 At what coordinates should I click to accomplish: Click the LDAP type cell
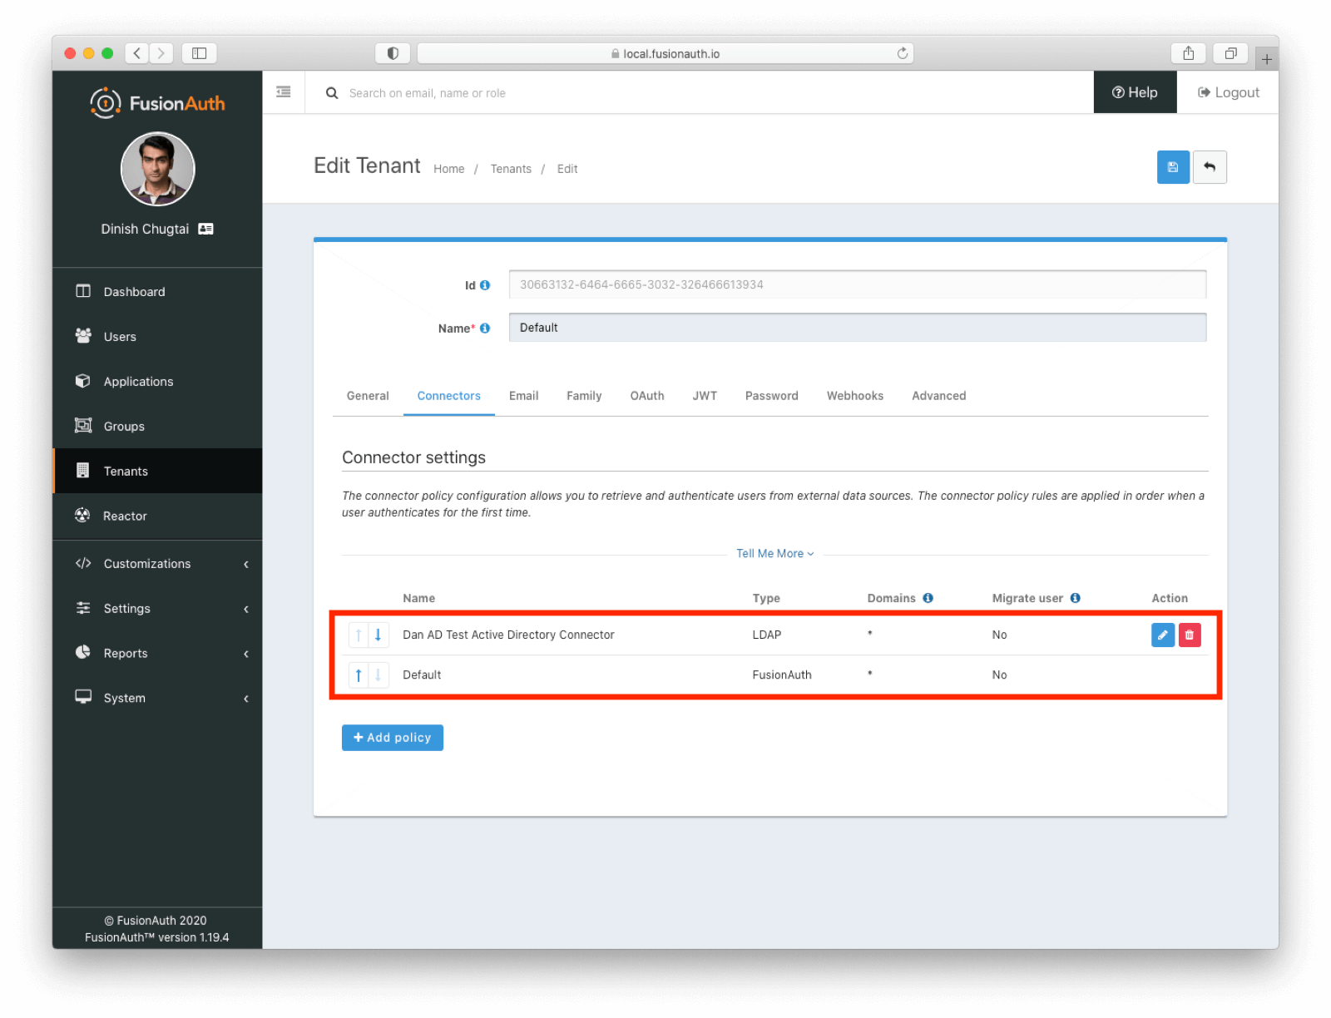(x=767, y=635)
